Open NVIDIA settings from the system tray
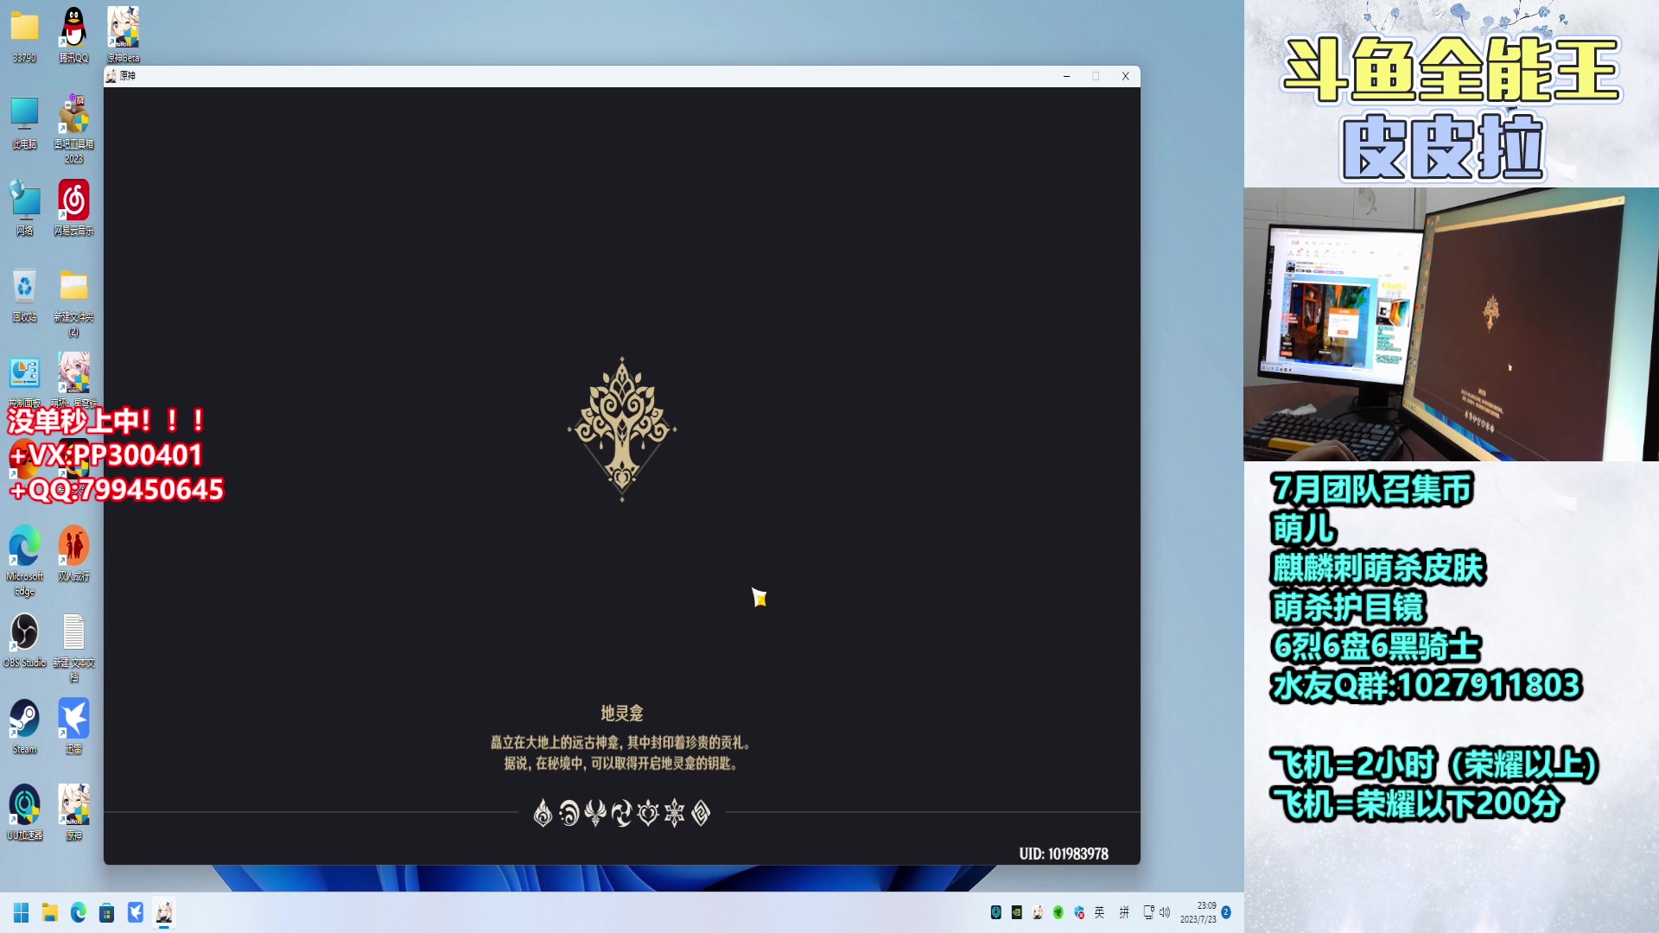 click(1016, 912)
